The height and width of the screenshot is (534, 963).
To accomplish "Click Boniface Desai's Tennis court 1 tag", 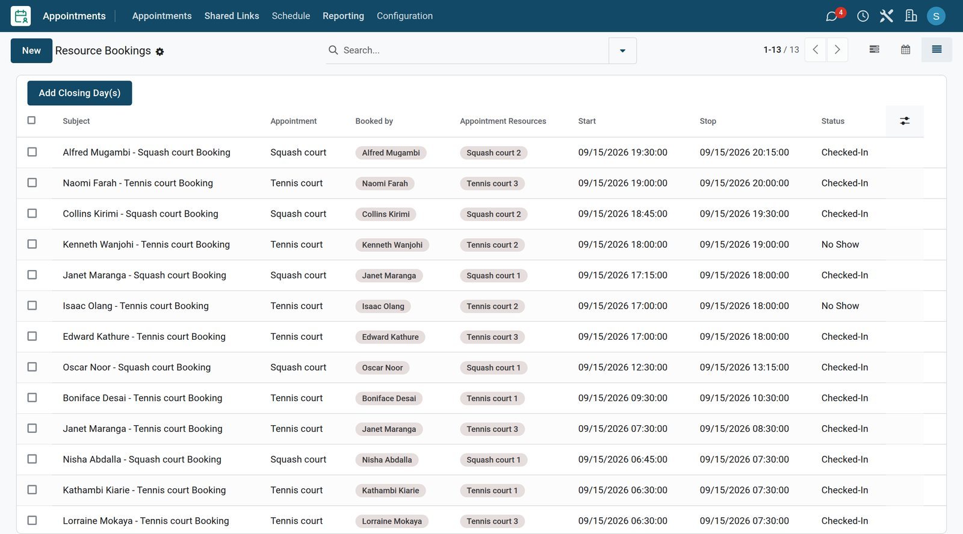I will [492, 398].
